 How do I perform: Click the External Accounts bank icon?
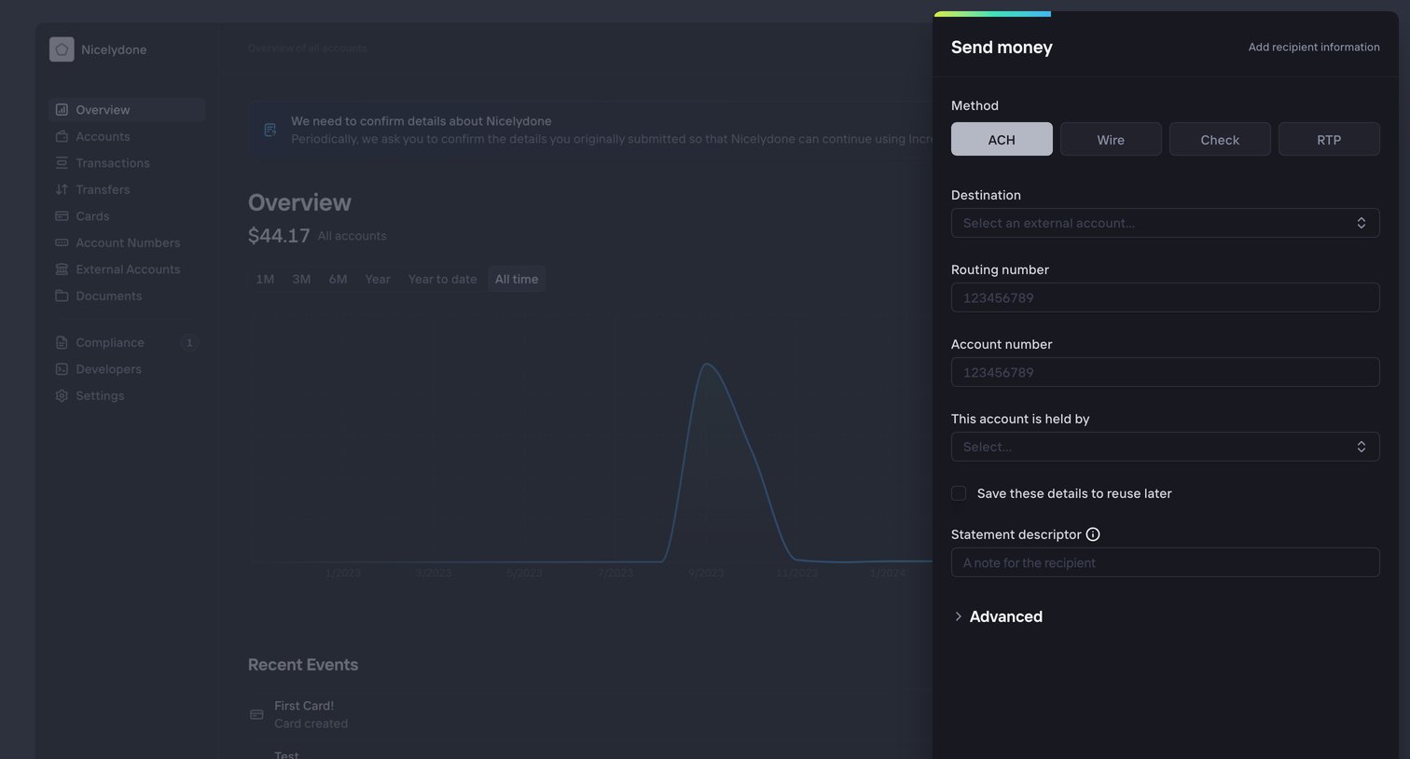tap(62, 269)
